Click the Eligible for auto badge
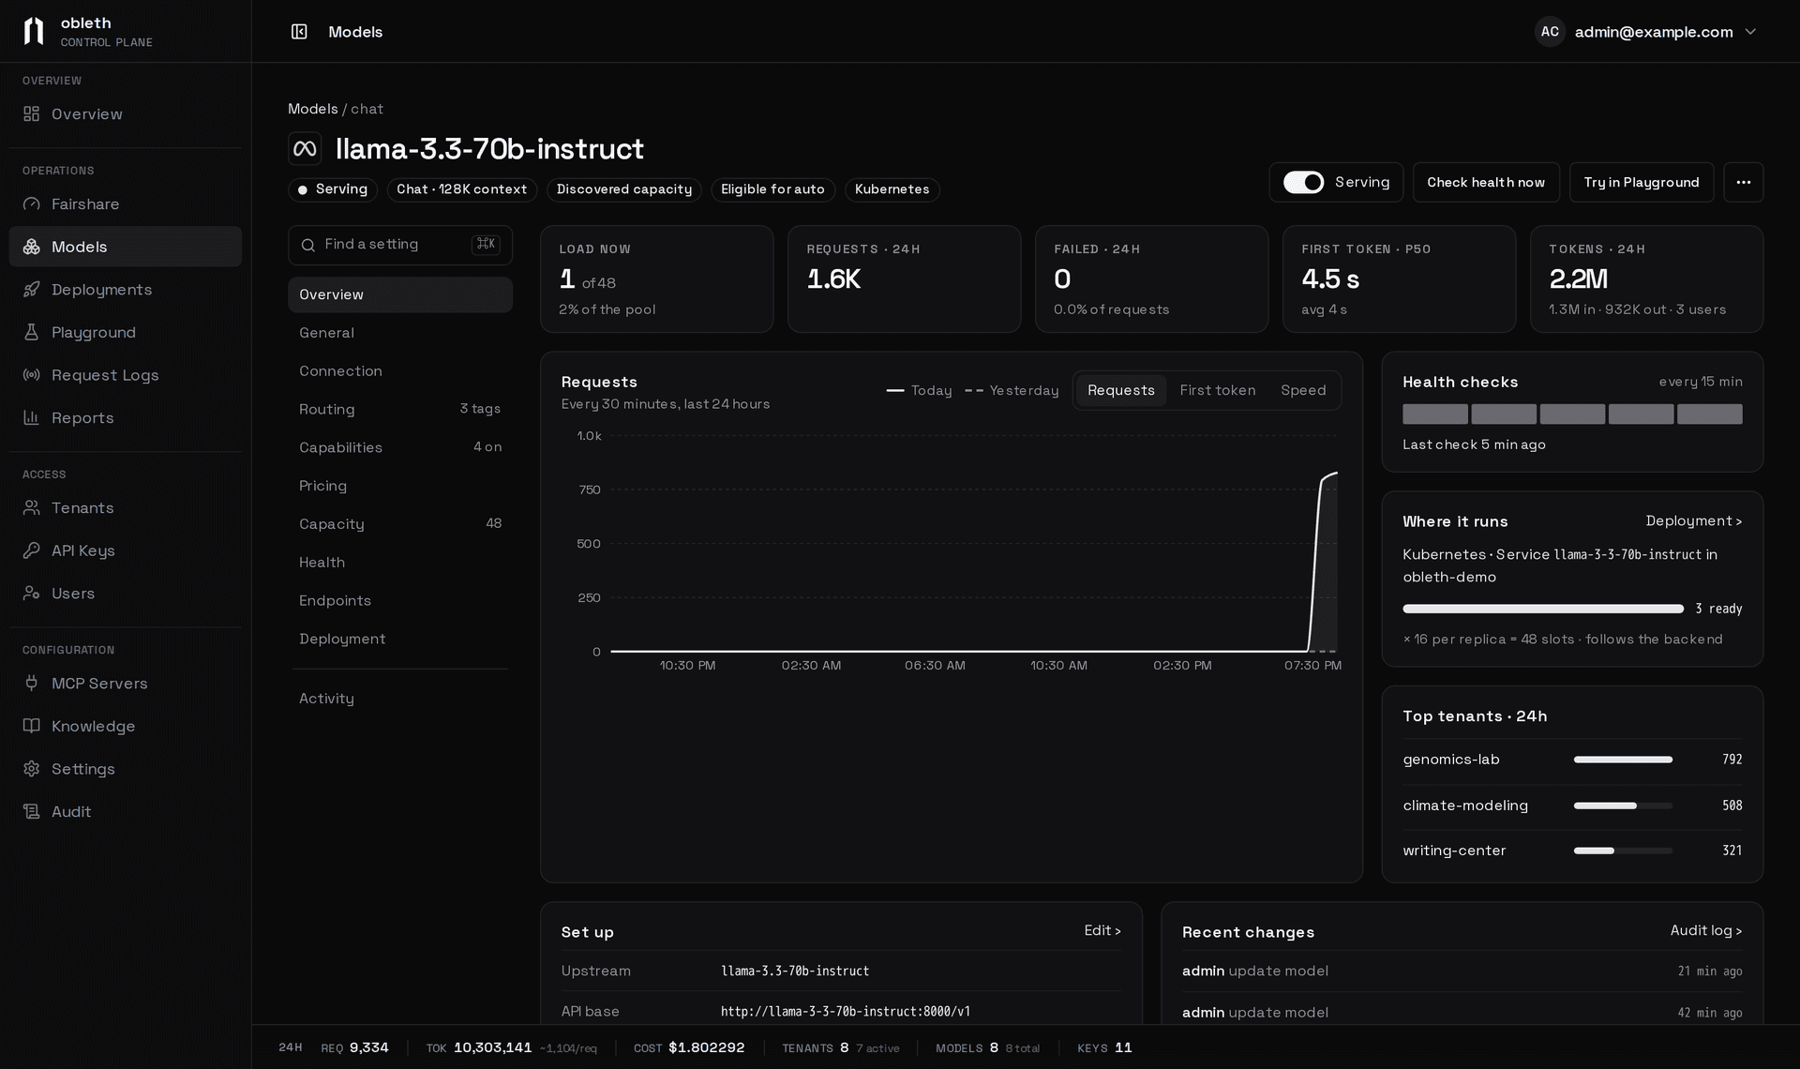Image resolution: width=1800 pixels, height=1069 pixels. point(772,190)
